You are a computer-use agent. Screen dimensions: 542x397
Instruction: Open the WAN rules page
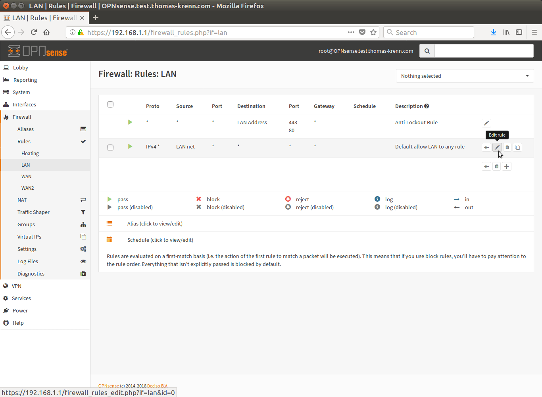click(26, 176)
